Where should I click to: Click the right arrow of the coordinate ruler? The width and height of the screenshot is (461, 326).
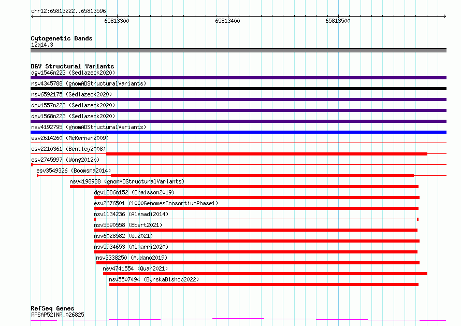pos(445,16)
